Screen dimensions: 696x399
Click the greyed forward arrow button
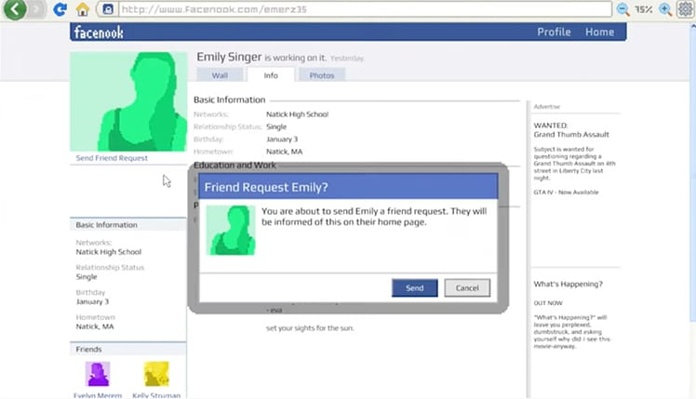[37, 9]
